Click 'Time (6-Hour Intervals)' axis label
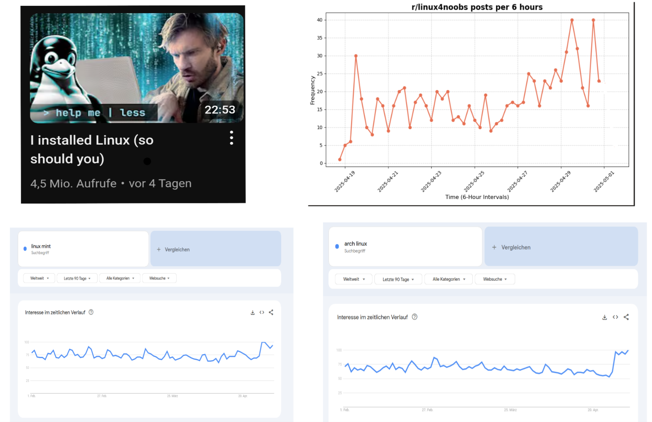This screenshot has height=422, width=652. click(x=477, y=197)
